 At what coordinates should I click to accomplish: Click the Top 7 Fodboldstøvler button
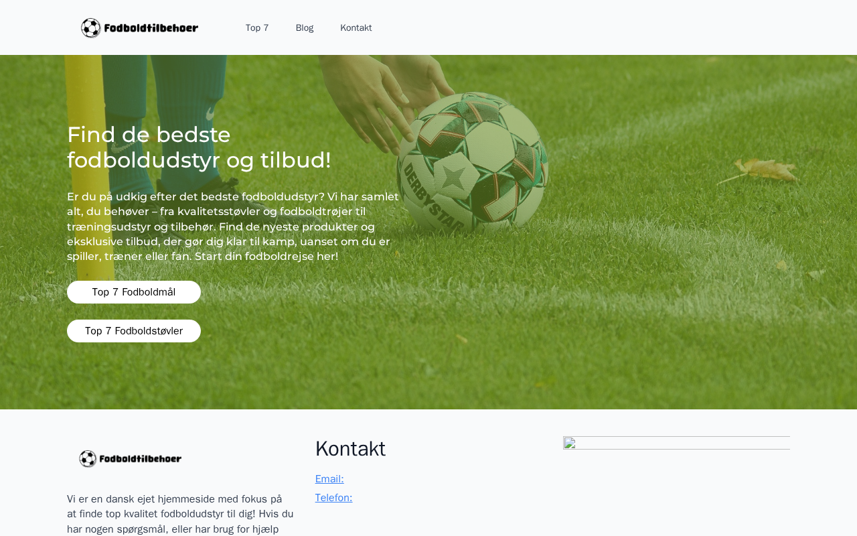click(x=134, y=331)
